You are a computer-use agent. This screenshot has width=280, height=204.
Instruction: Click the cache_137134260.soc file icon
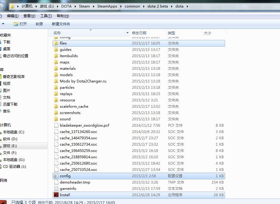click(x=56, y=131)
